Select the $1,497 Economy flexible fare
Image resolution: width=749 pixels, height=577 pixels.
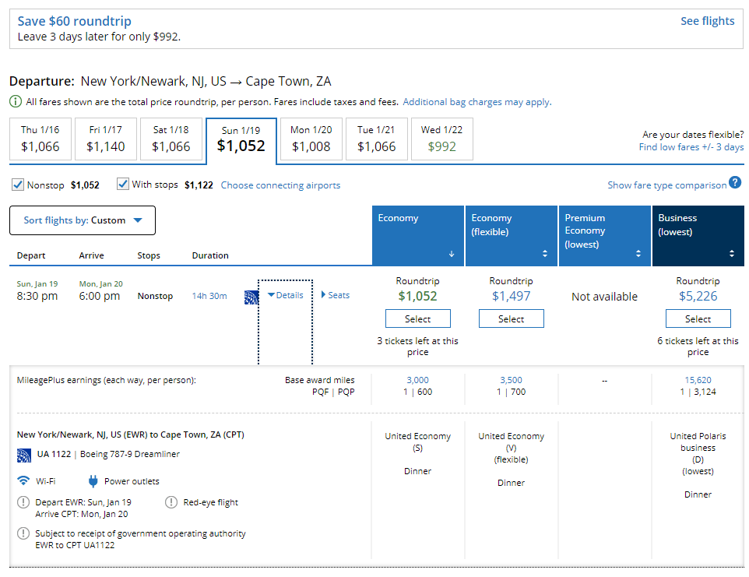(x=511, y=318)
